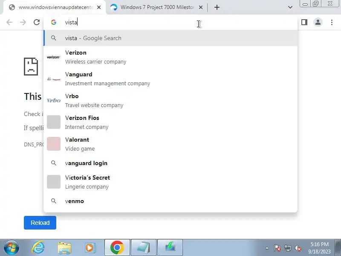
Task: Click the Action Center flag tray icon
Action: pyautogui.click(x=277, y=248)
